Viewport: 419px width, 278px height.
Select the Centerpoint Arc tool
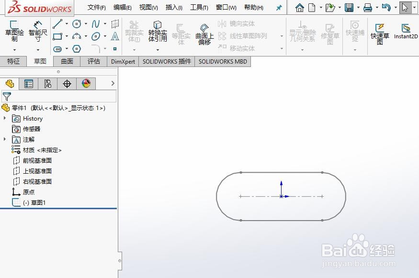pos(77,36)
